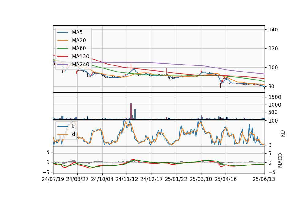
Task: Click the 24/10/04 date label
Action: tap(102, 179)
